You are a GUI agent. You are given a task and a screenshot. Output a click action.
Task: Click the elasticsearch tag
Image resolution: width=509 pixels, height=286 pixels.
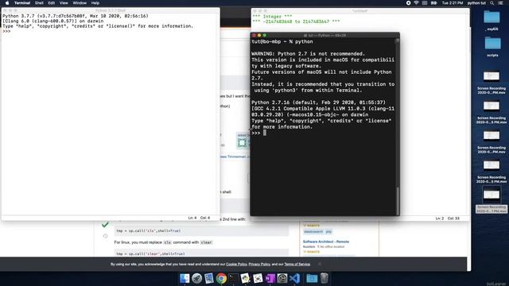[313, 231]
